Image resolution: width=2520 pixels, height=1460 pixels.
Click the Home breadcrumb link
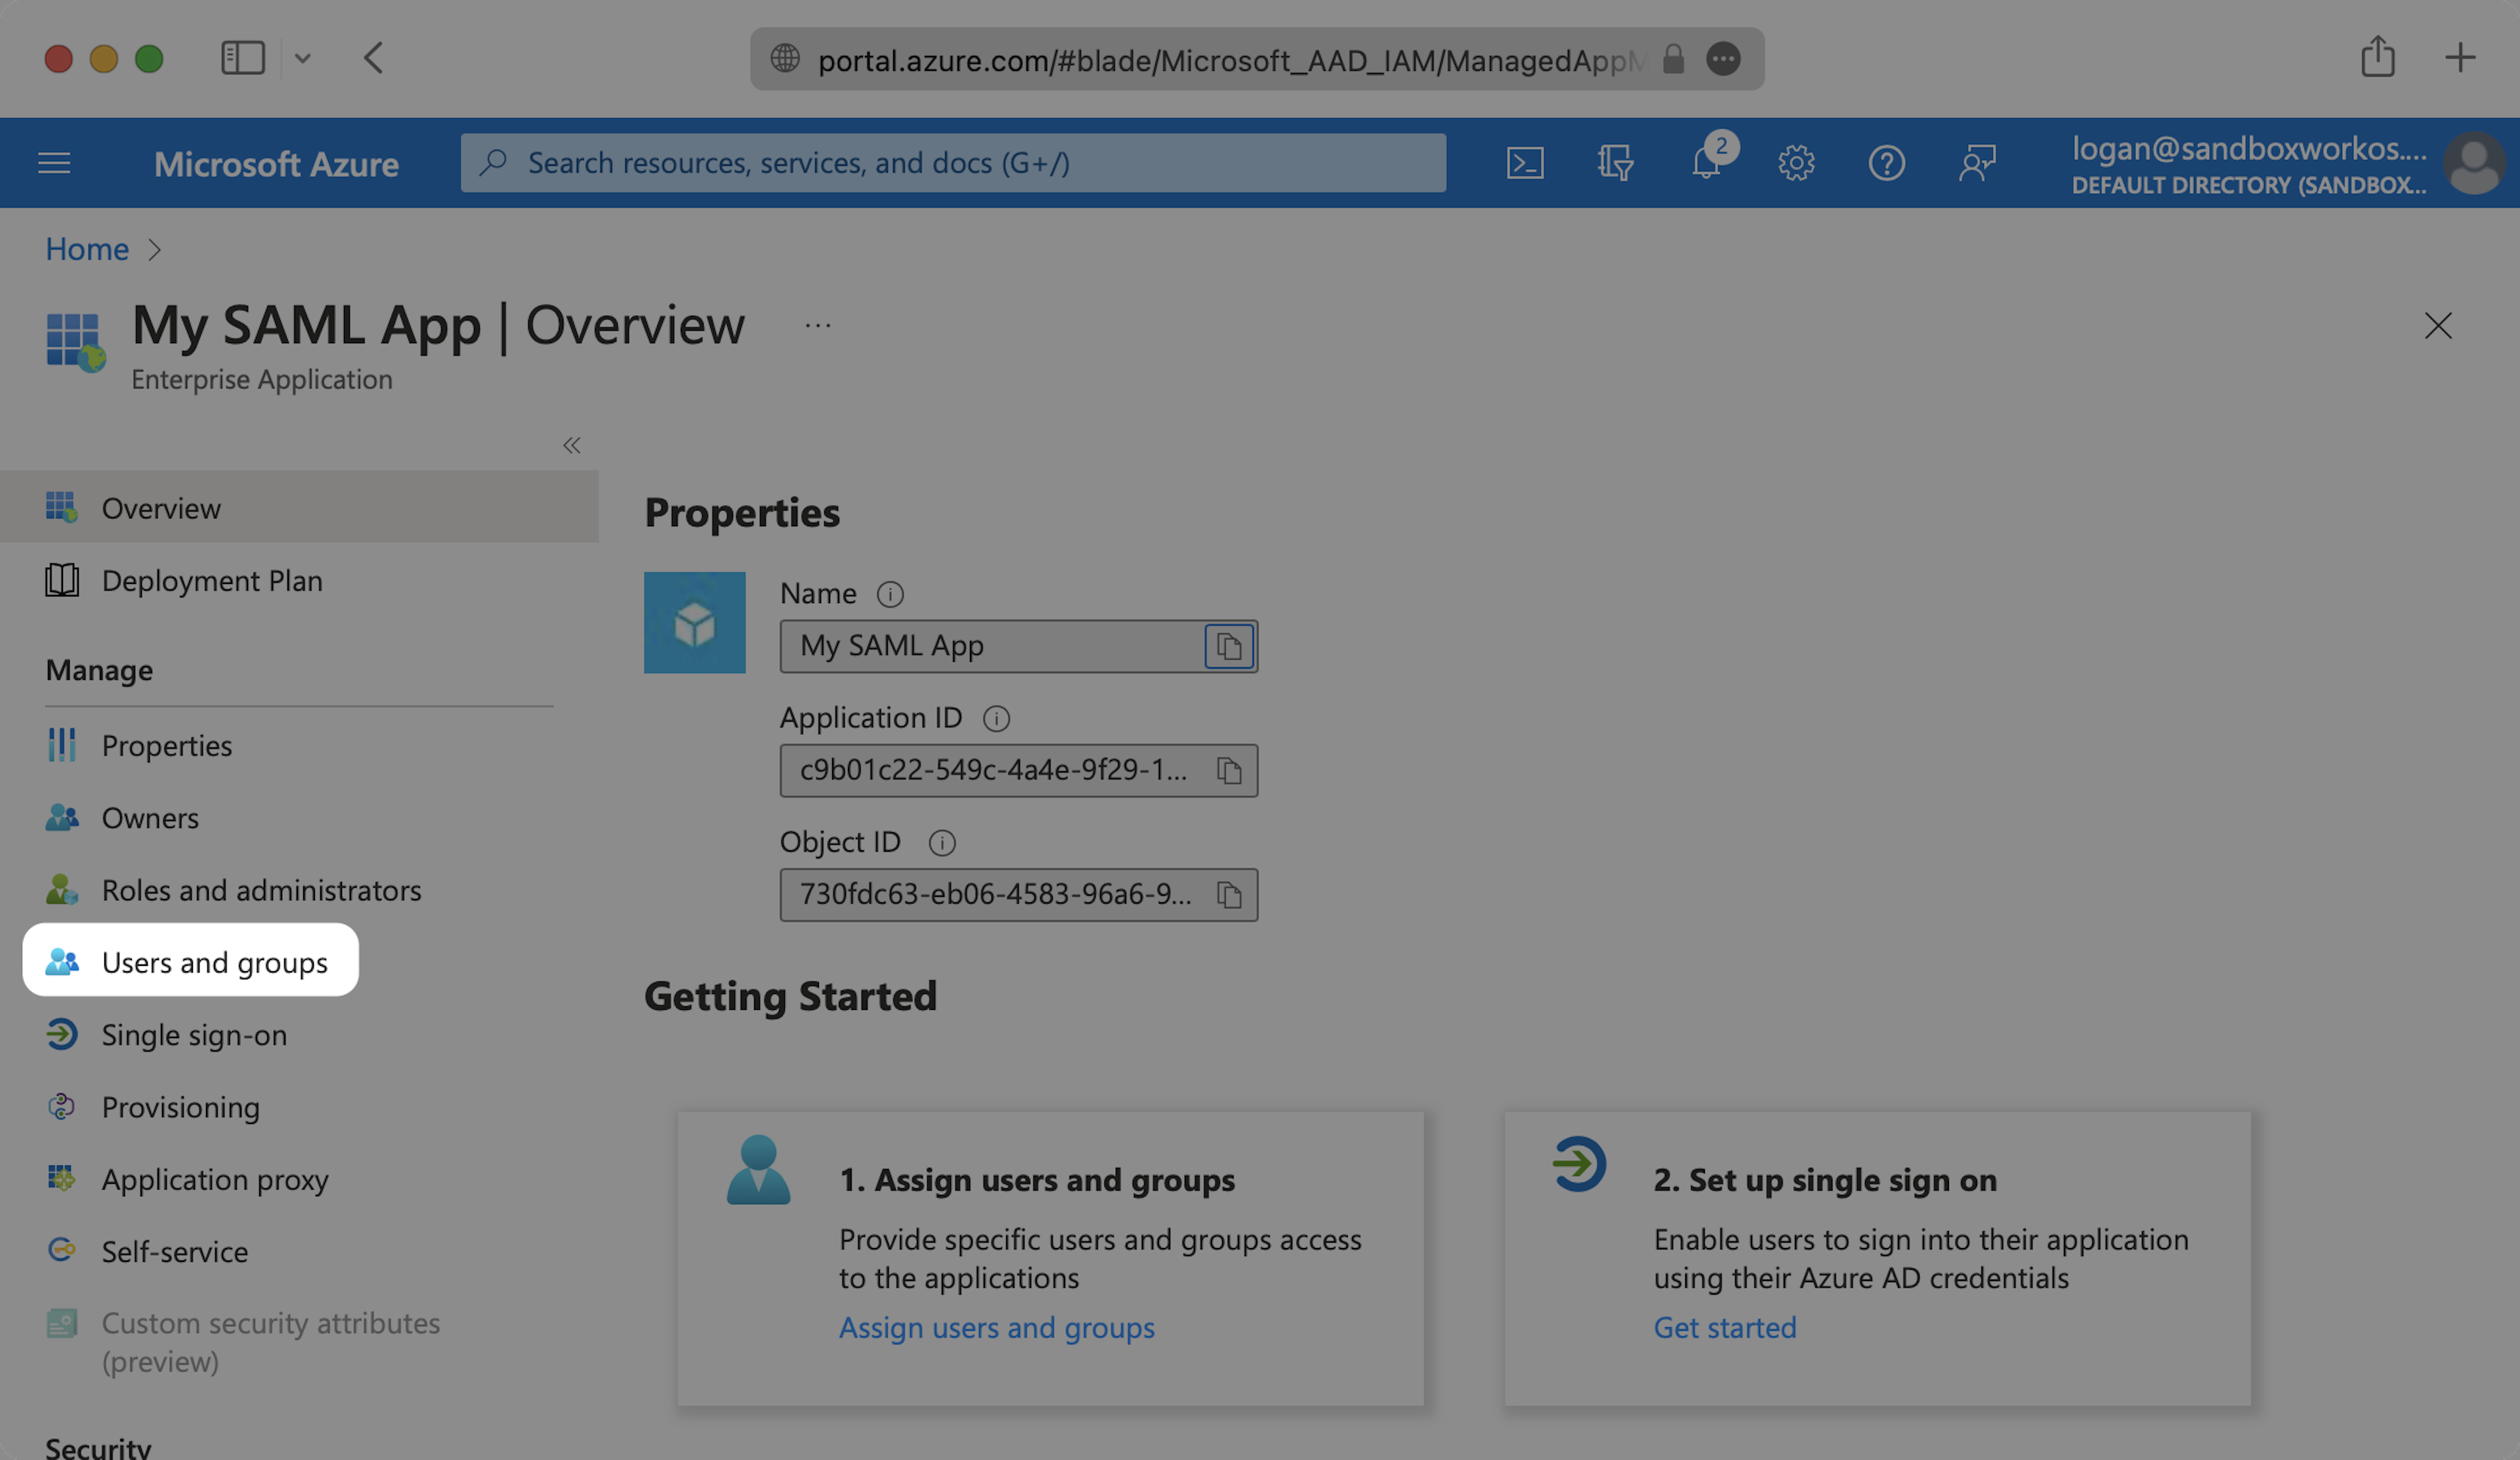(87, 249)
